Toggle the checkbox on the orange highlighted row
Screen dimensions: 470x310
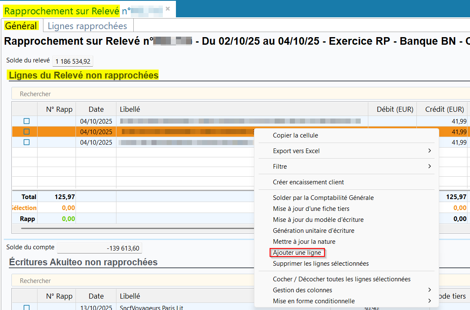27,132
